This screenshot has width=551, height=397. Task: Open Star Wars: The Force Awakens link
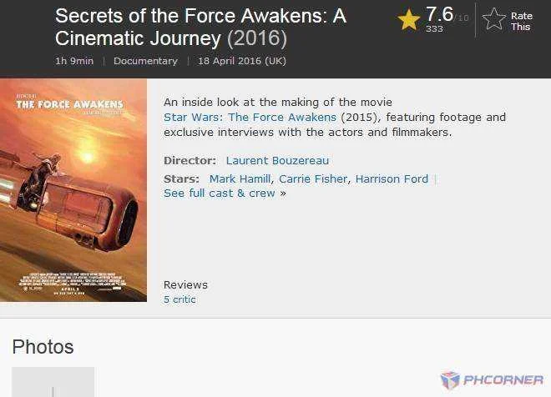[250, 117]
